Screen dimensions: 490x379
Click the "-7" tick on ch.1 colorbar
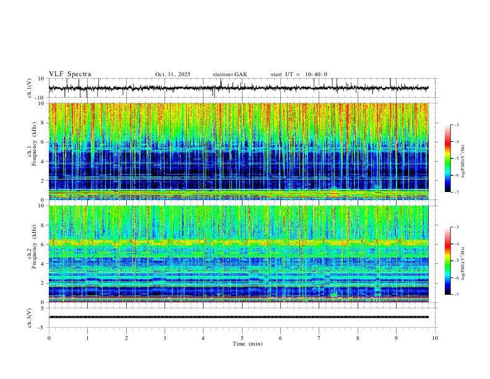pyautogui.click(x=456, y=192)
